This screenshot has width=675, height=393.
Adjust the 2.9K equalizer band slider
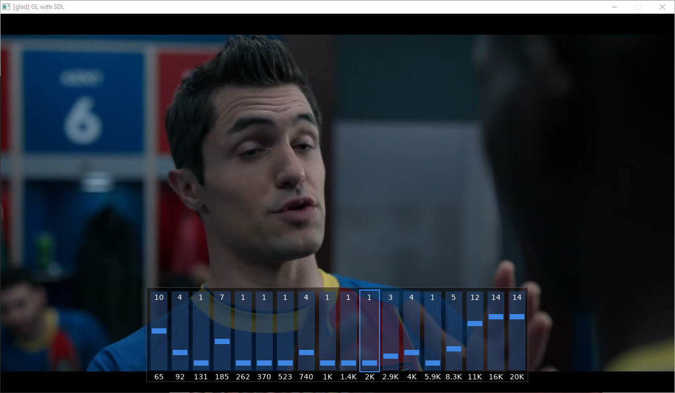(391, 331)
